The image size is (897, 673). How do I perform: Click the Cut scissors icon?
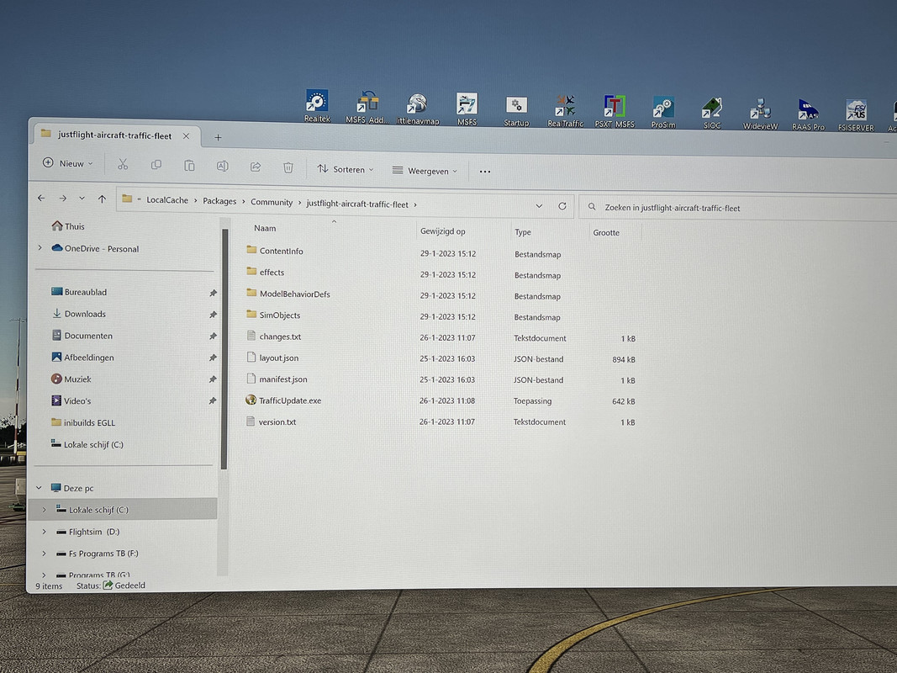[x=123, y=165]
